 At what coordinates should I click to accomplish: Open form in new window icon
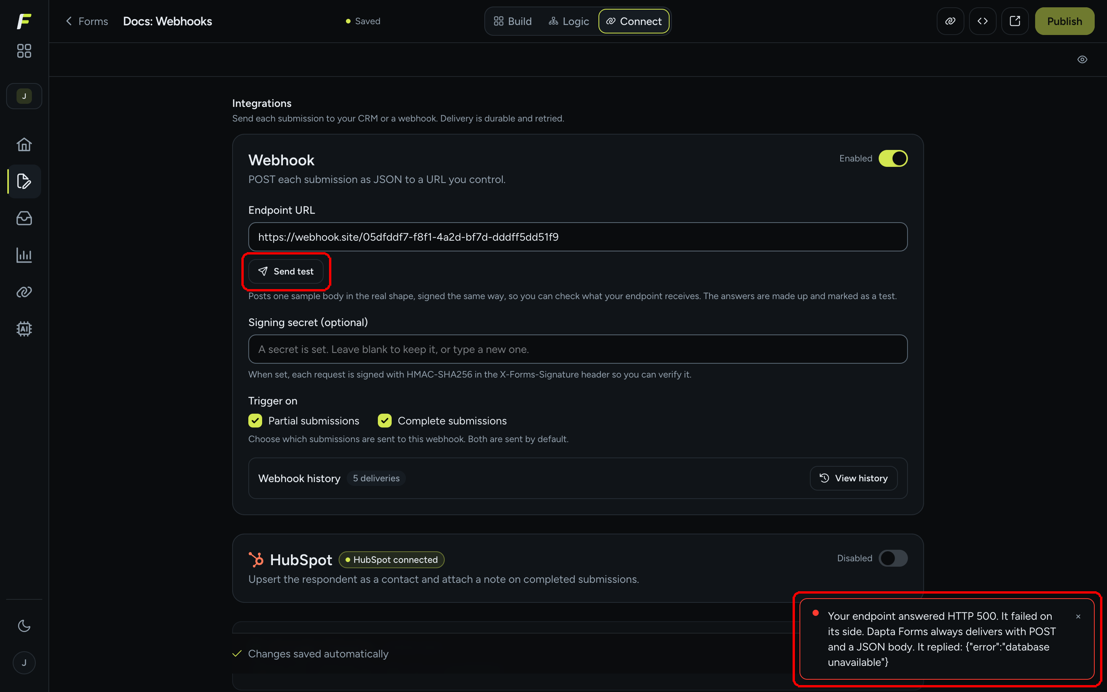click(x=1015, y=21)
